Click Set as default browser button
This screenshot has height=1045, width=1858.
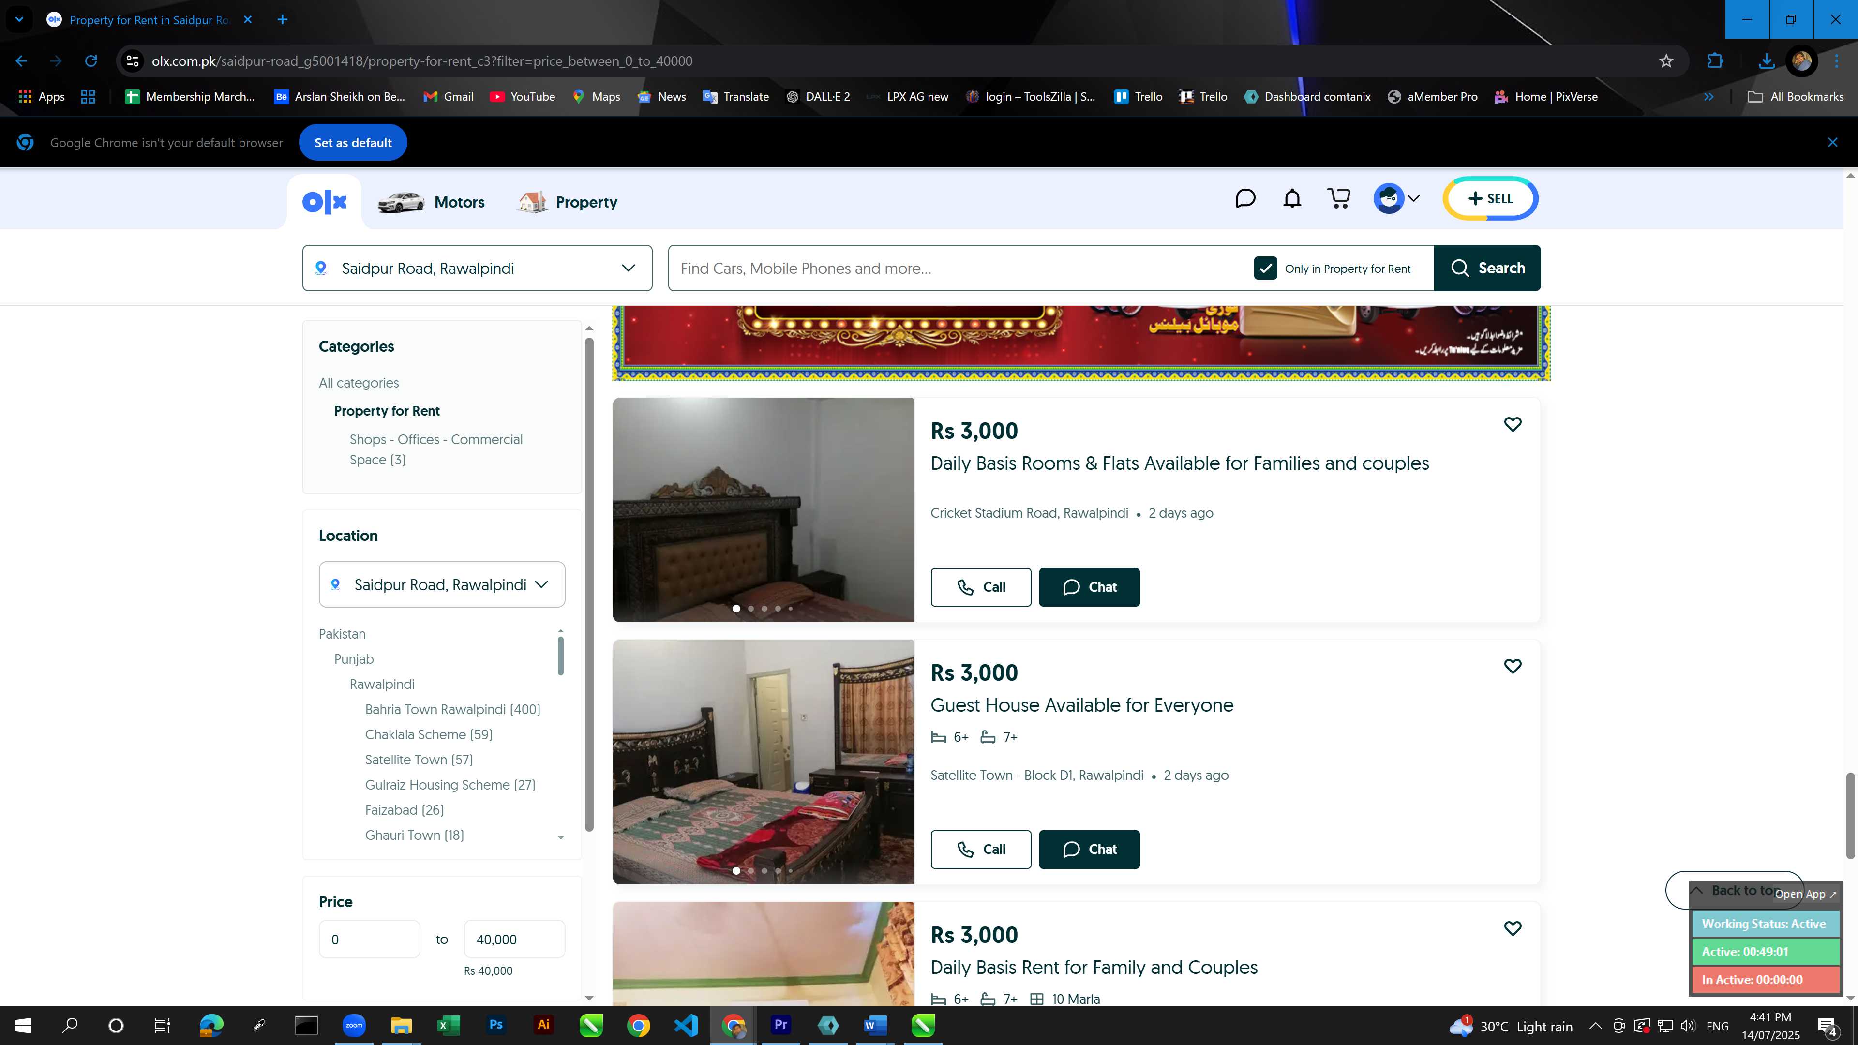tap(353, 143)
